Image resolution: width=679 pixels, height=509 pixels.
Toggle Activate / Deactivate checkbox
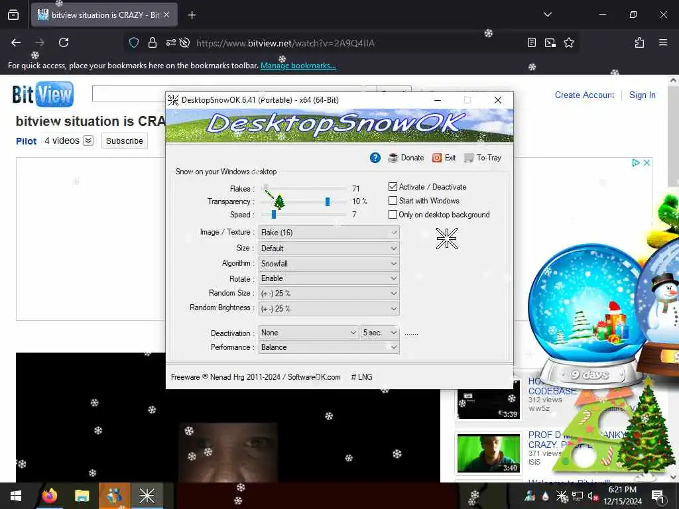(x=393, y=186)
